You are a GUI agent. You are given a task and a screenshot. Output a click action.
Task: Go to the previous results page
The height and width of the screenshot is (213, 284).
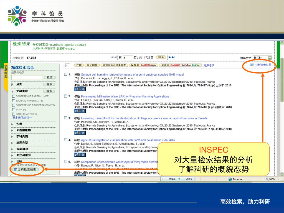[115, 57]
